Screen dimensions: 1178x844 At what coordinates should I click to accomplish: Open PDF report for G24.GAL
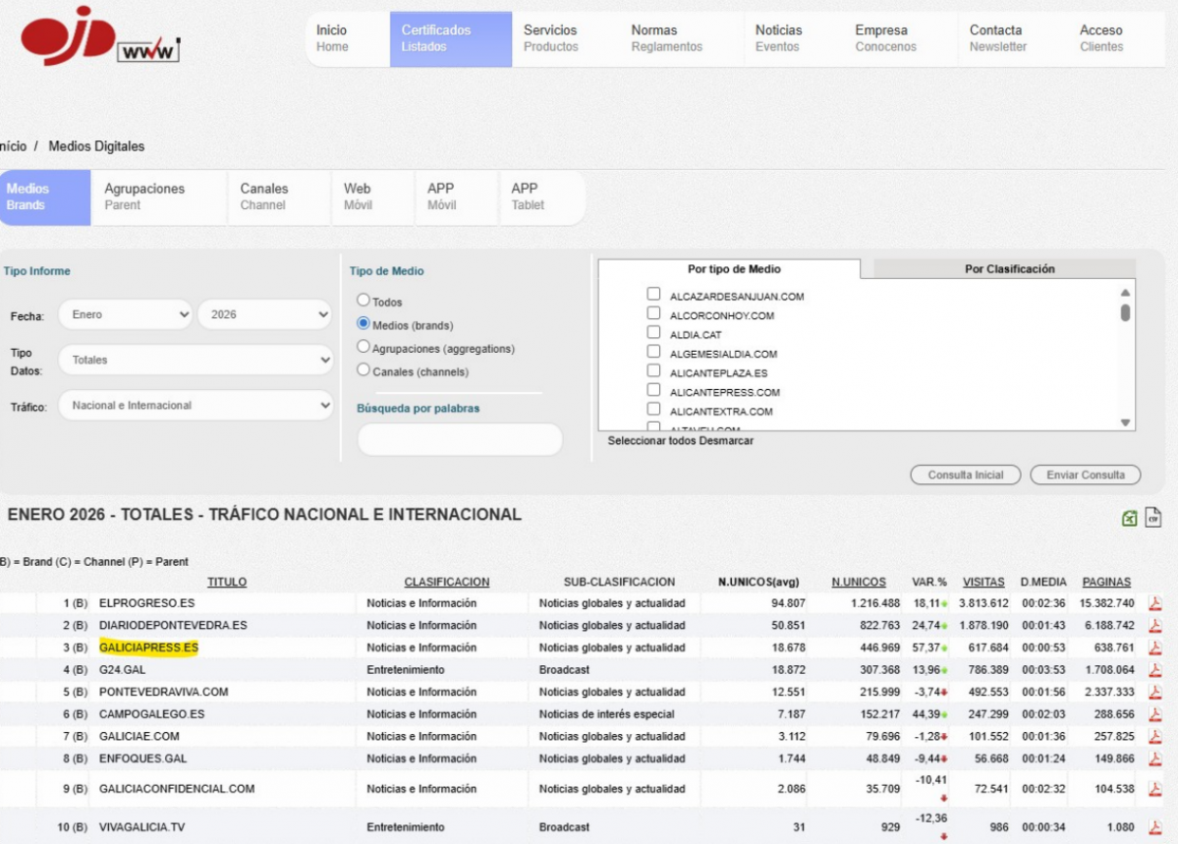pos(1155,670)
